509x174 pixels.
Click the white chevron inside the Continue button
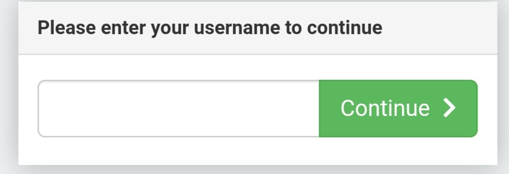tap(449, 108)
